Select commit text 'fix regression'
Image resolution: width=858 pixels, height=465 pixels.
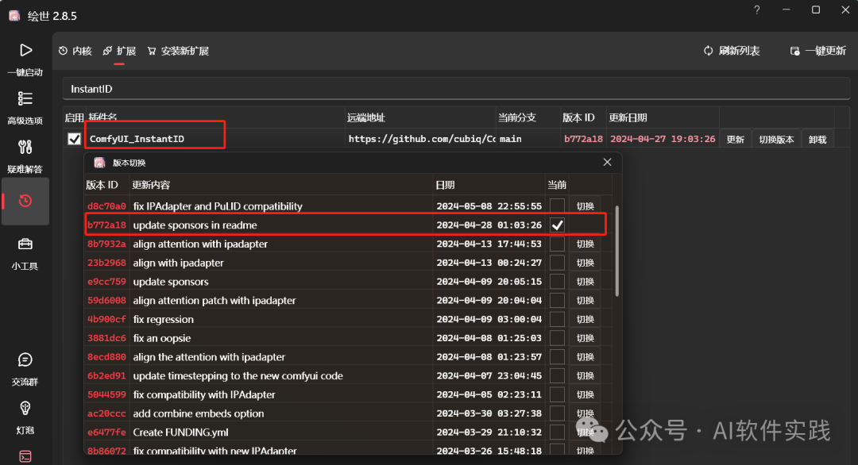click(x=164, y=319)
